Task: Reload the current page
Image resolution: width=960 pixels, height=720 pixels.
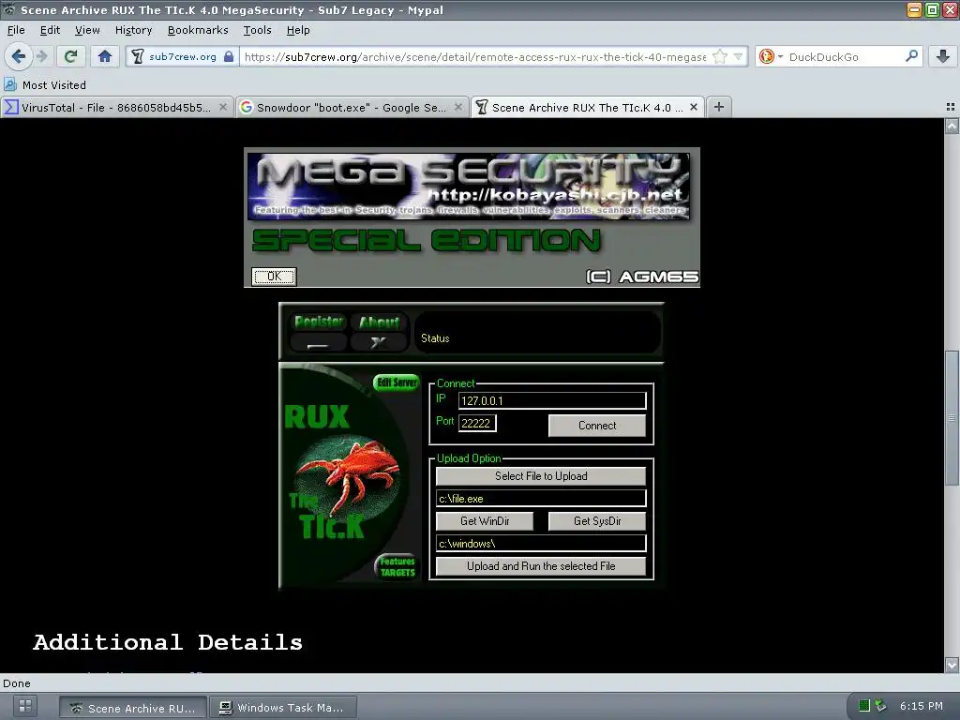Action: pos(70,57)
